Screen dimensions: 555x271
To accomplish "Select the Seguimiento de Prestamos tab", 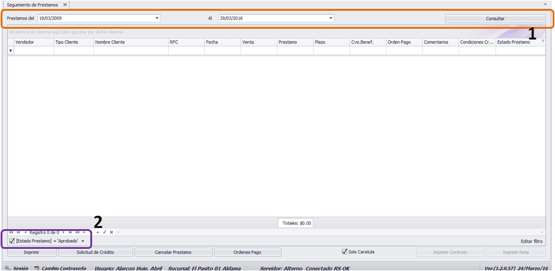I will tap(32, 5).
